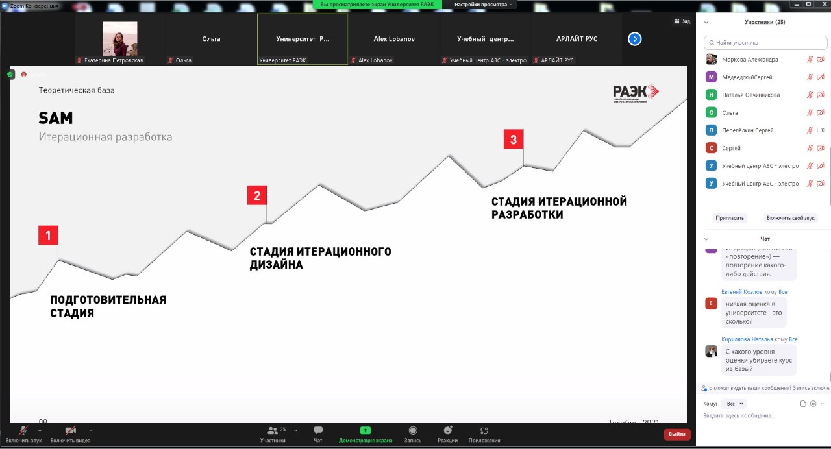Open the Reactions (Реакции) icon
This screenshot has width=831, height=449.
447,431
